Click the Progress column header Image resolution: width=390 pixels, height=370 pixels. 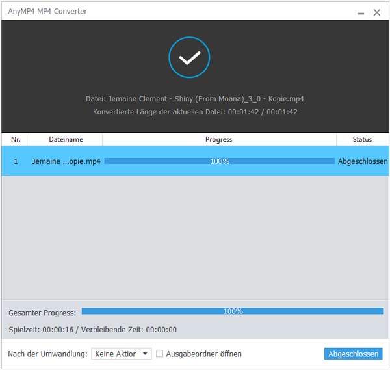(x=219, y=139)
